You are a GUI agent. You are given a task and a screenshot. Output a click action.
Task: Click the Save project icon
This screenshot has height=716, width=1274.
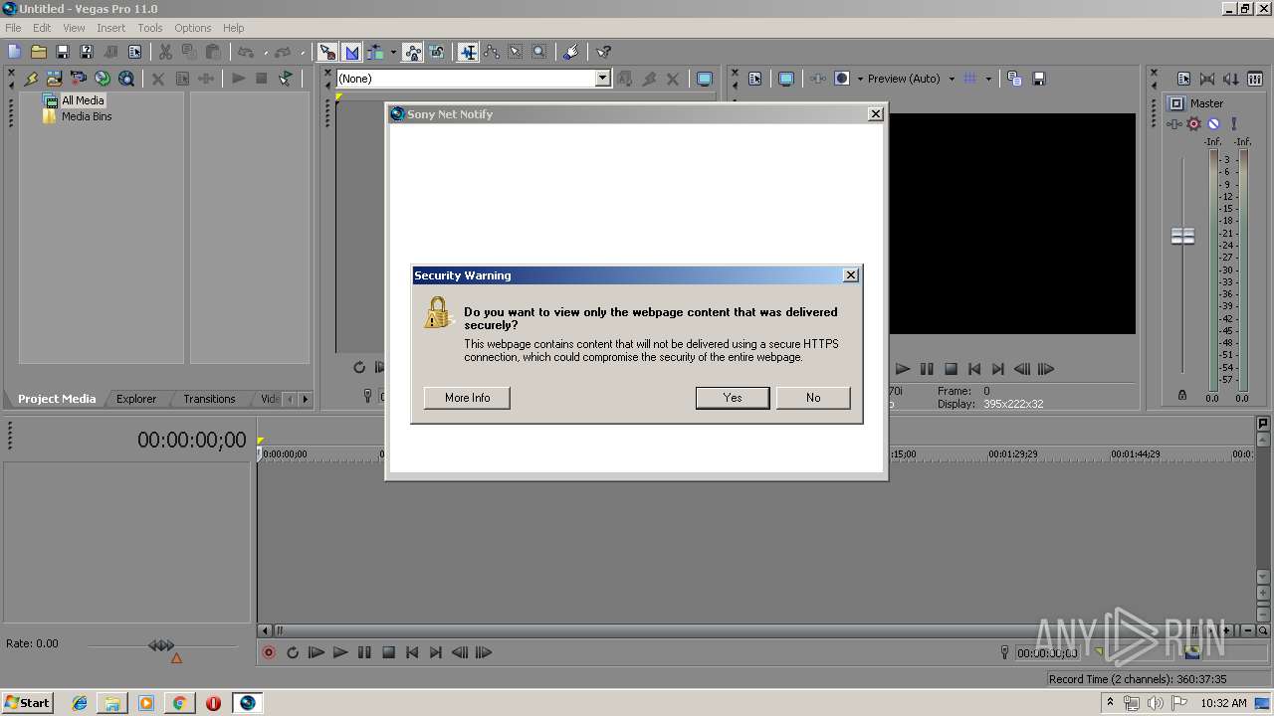point(63,52)
